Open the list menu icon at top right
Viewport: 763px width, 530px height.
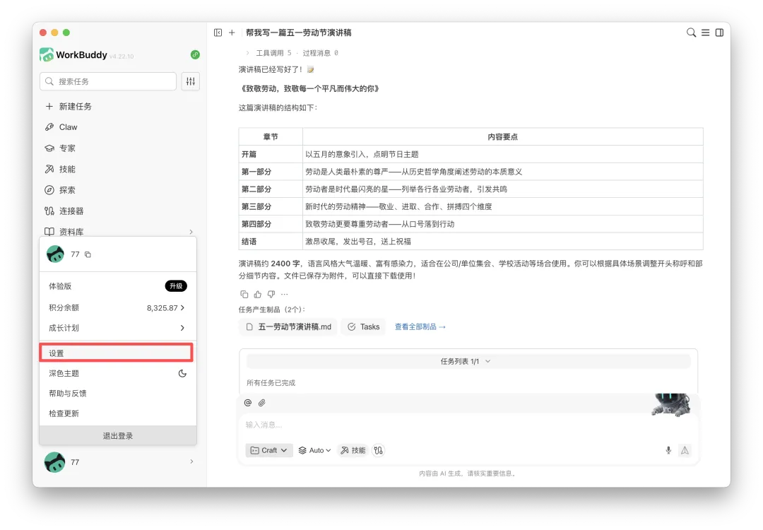pyautogui.click(x=705, y=33)
